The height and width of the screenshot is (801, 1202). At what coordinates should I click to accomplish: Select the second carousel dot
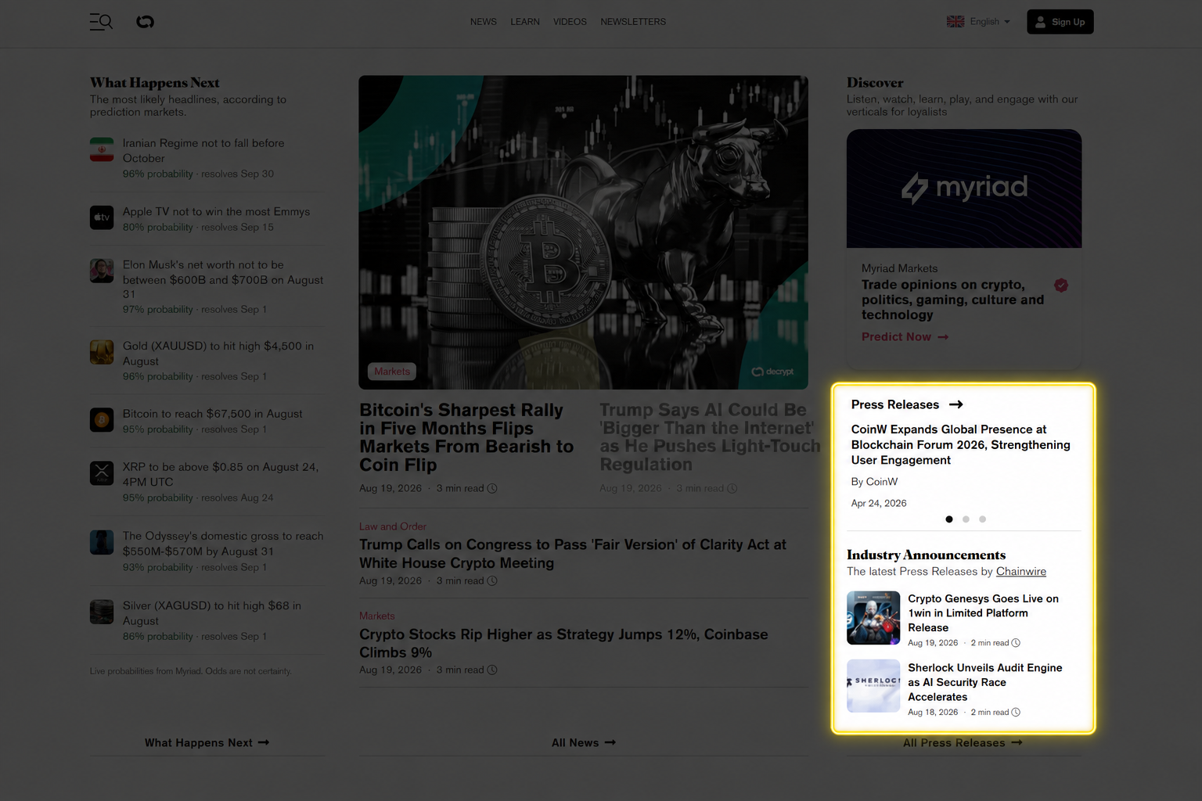(x=966, y=519)
